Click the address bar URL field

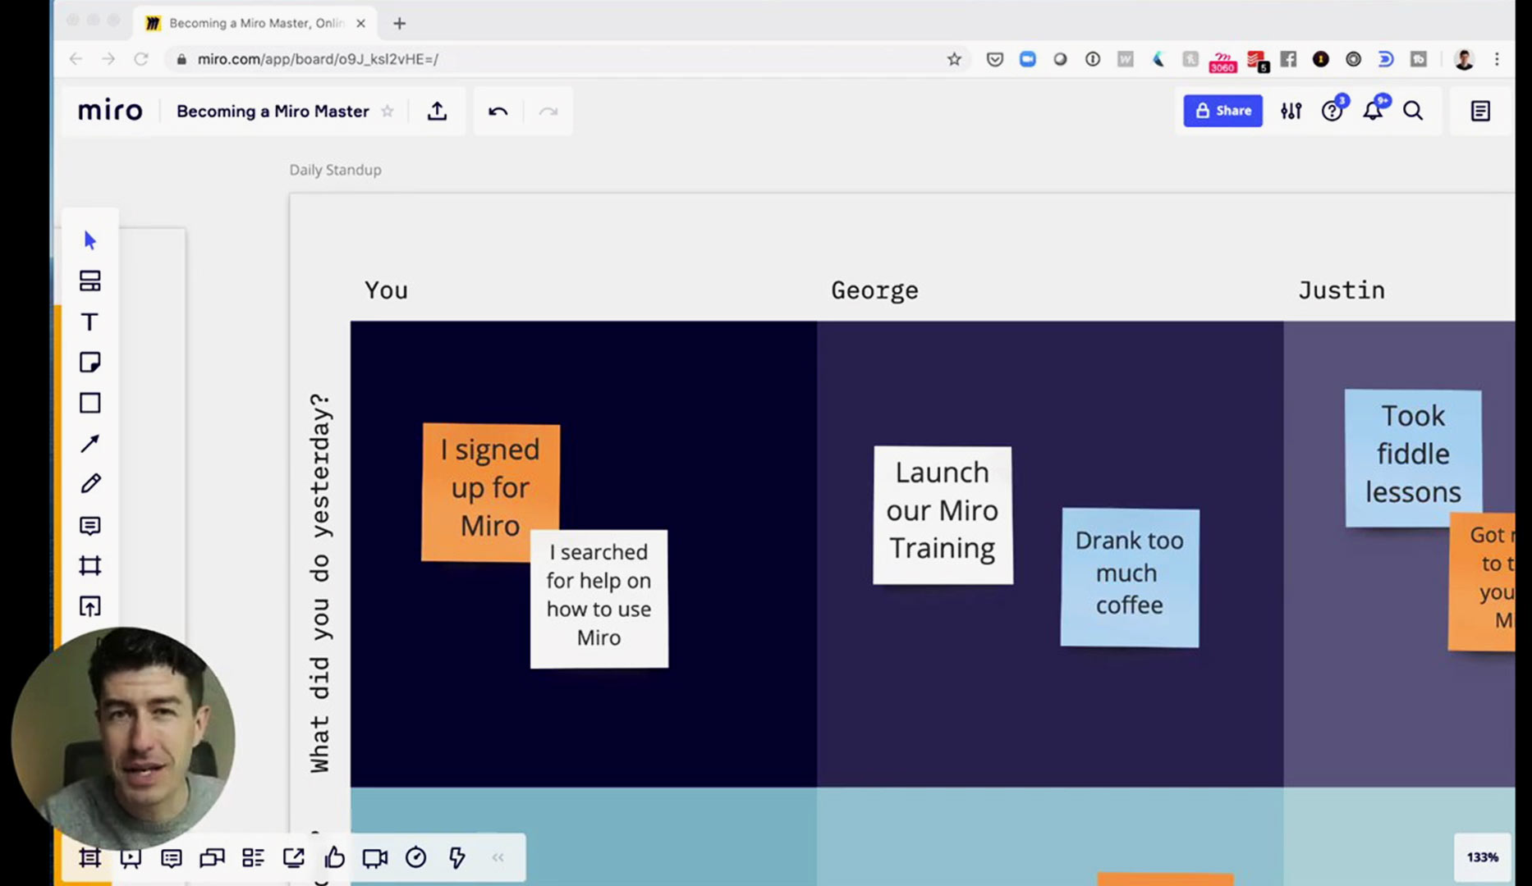pos(566,59)
